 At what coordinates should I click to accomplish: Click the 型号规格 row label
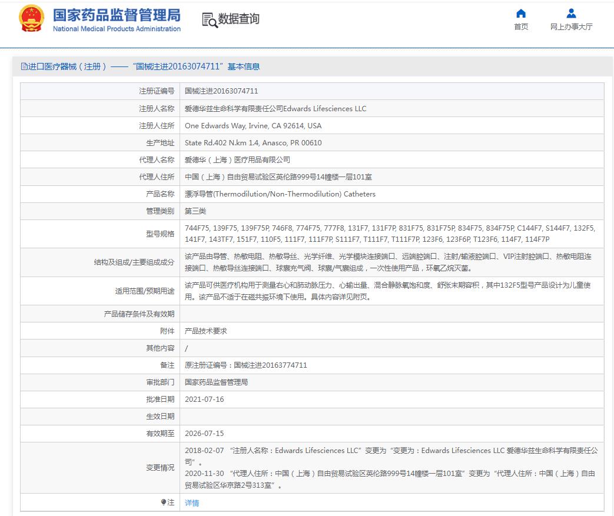(x=160, y=234)
